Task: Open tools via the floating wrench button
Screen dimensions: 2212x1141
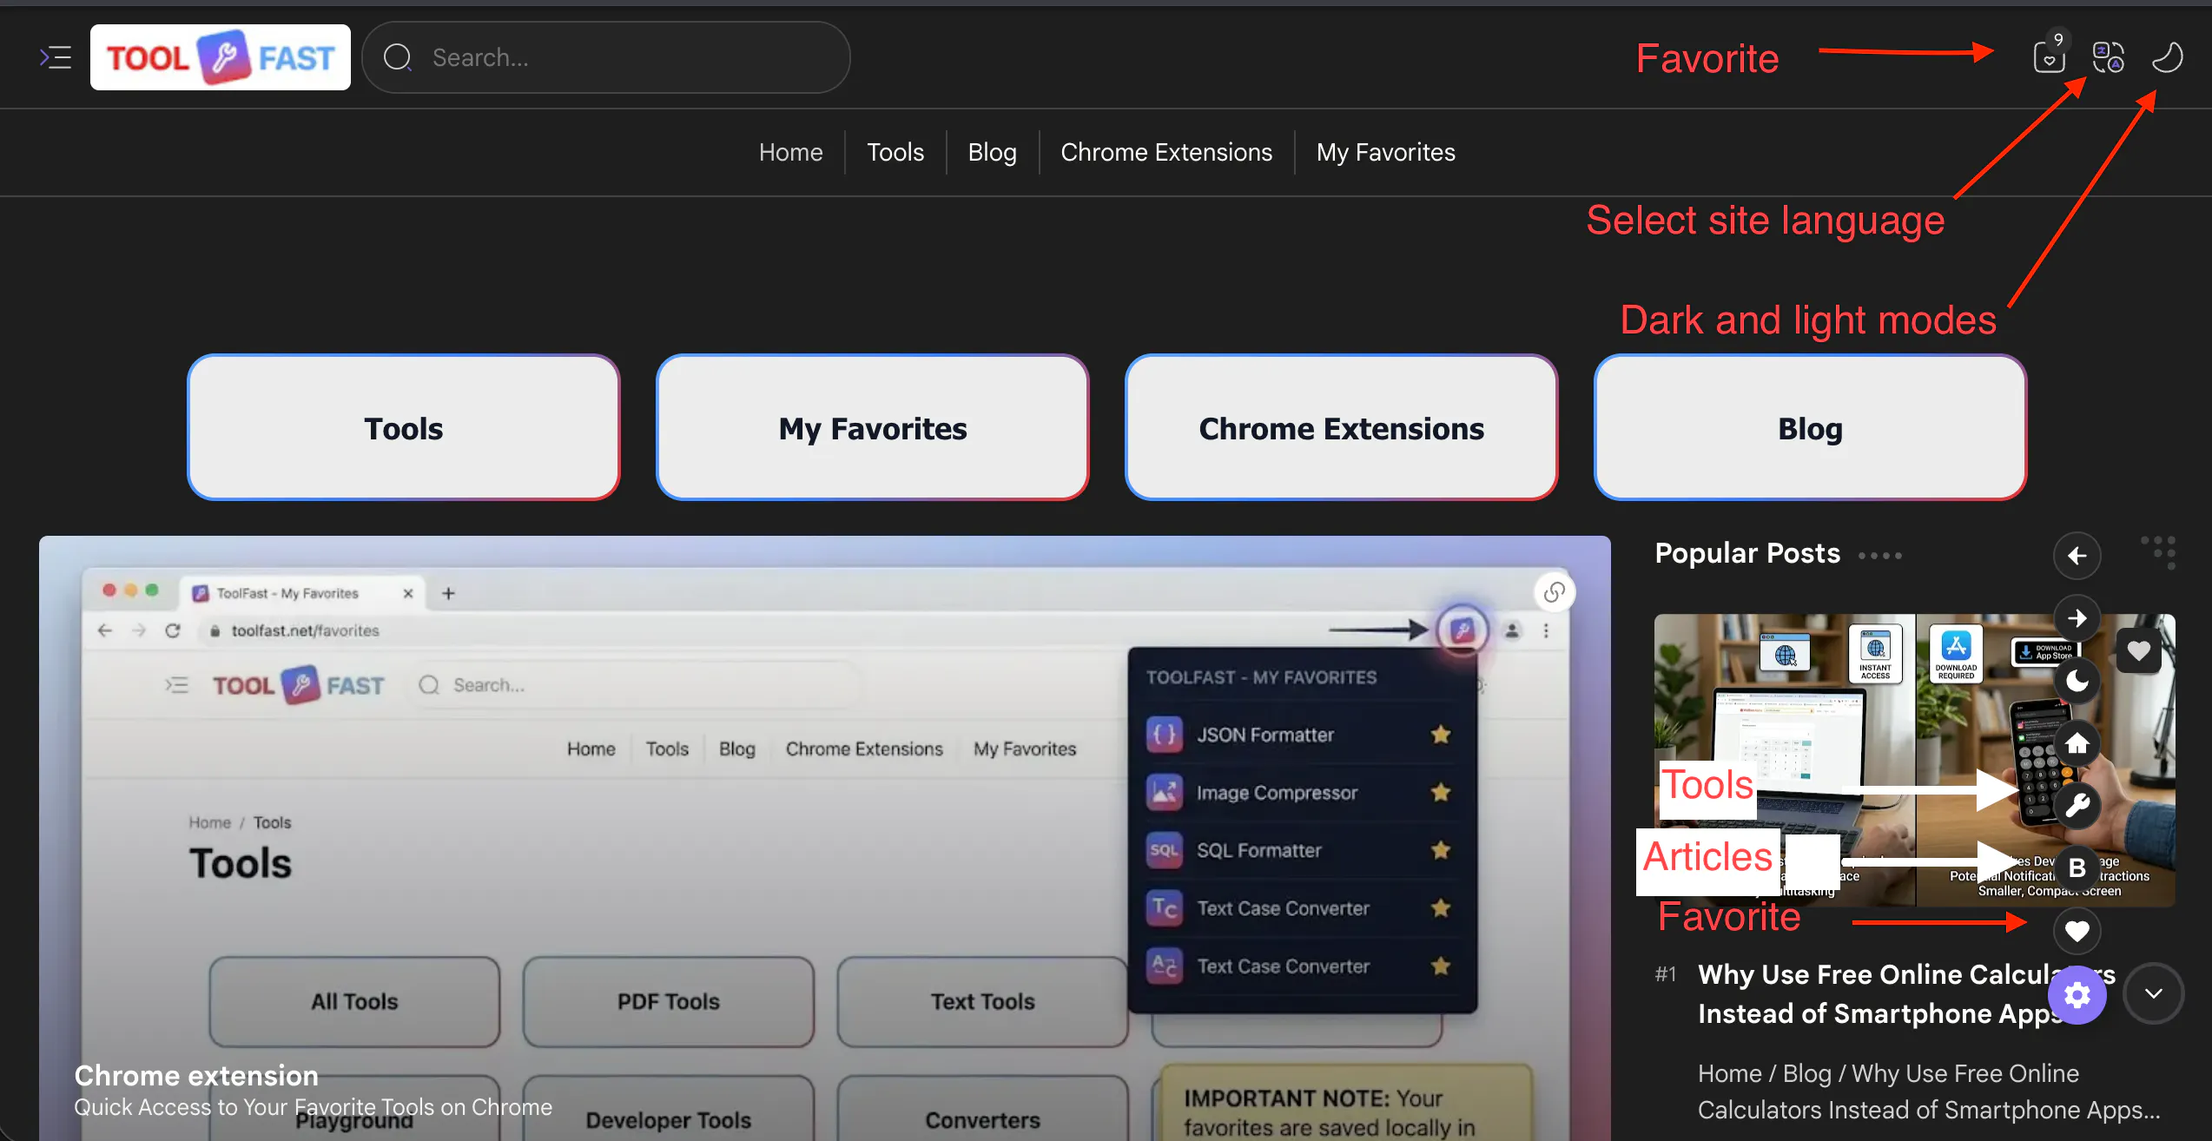Action: (x=2077, y=806)
